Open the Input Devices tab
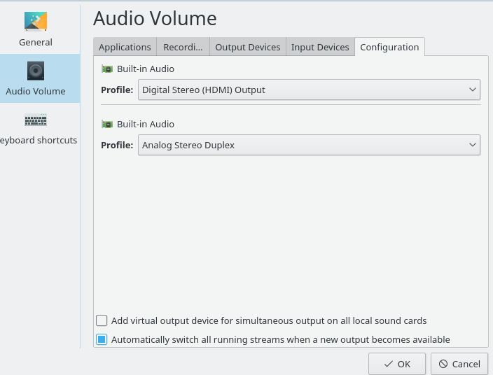This screenshot has width=493, height=375. [320, 47]
